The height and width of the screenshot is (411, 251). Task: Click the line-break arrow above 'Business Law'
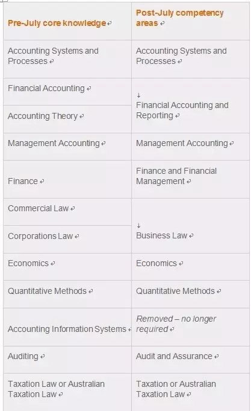click(138, 226)
